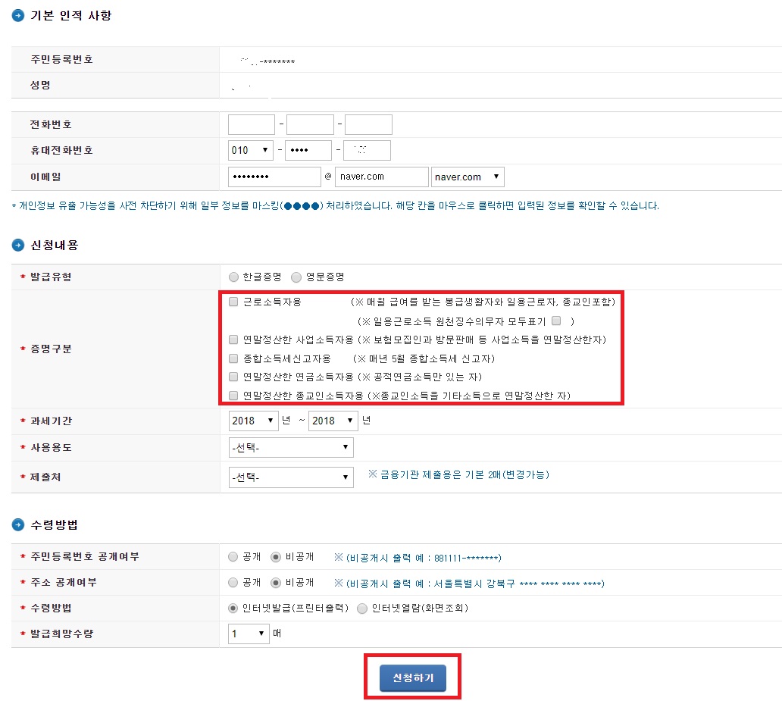This screenshot has height=701, width=782.
Task: Tick the 일용근로소득 원천징수의무자 모두표기 checkbox
Action: [557, 321]
